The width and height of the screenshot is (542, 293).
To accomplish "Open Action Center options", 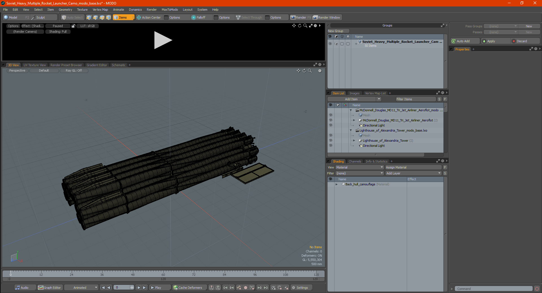I will (149, 17).
